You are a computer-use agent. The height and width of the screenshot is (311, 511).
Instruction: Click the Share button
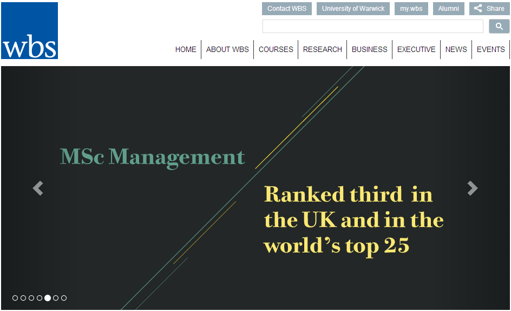tap(489, 9)
